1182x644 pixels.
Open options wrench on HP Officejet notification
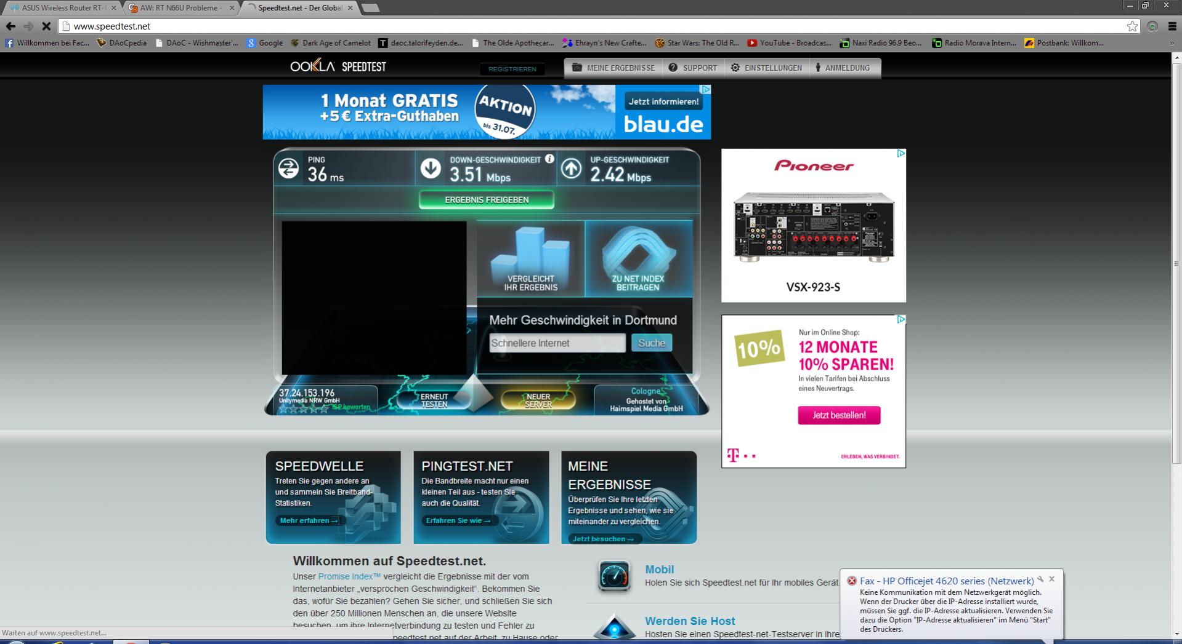(x=1040, y=579)
